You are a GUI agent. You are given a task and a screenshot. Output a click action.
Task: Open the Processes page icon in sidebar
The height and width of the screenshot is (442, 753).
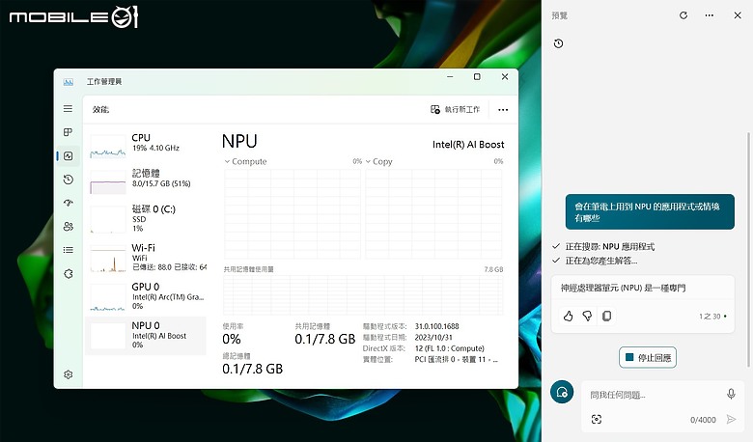pos(69,132)
